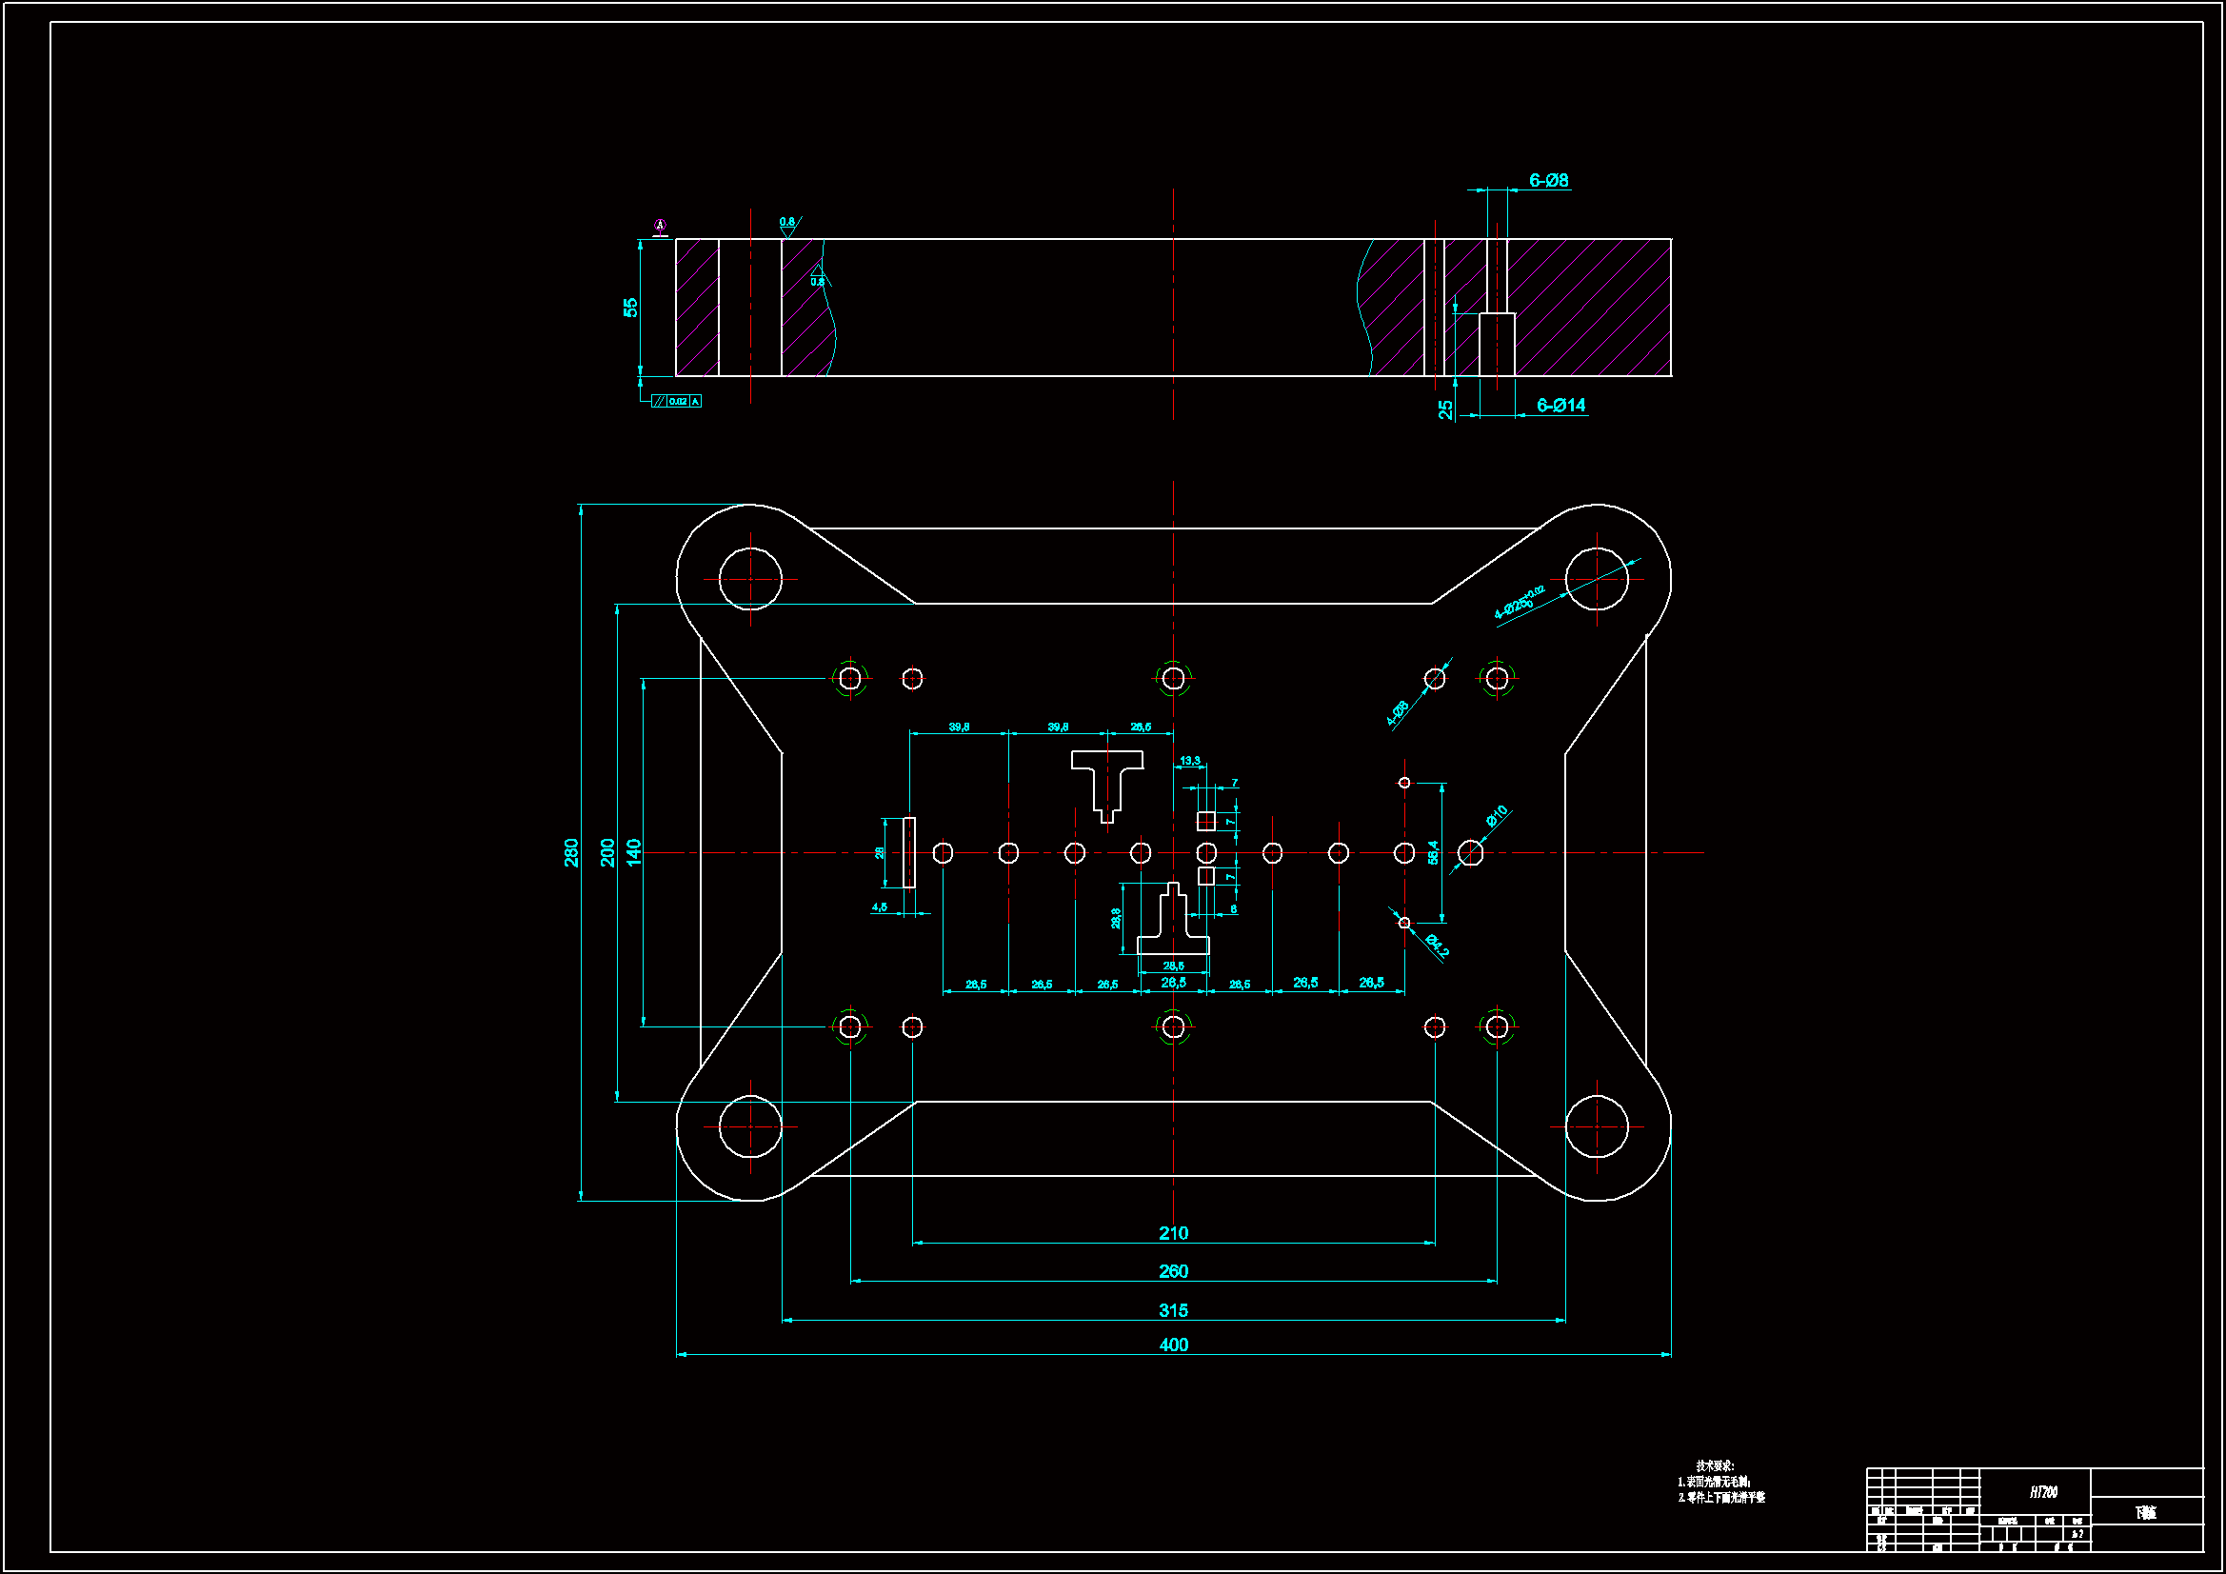The image size is (2226, 1574).
Task: Click the Ø4.2 small hole callout
Action: tap(1437, 944)
